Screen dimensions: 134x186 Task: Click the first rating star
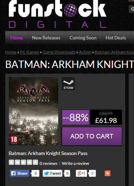tap(12, 162)
